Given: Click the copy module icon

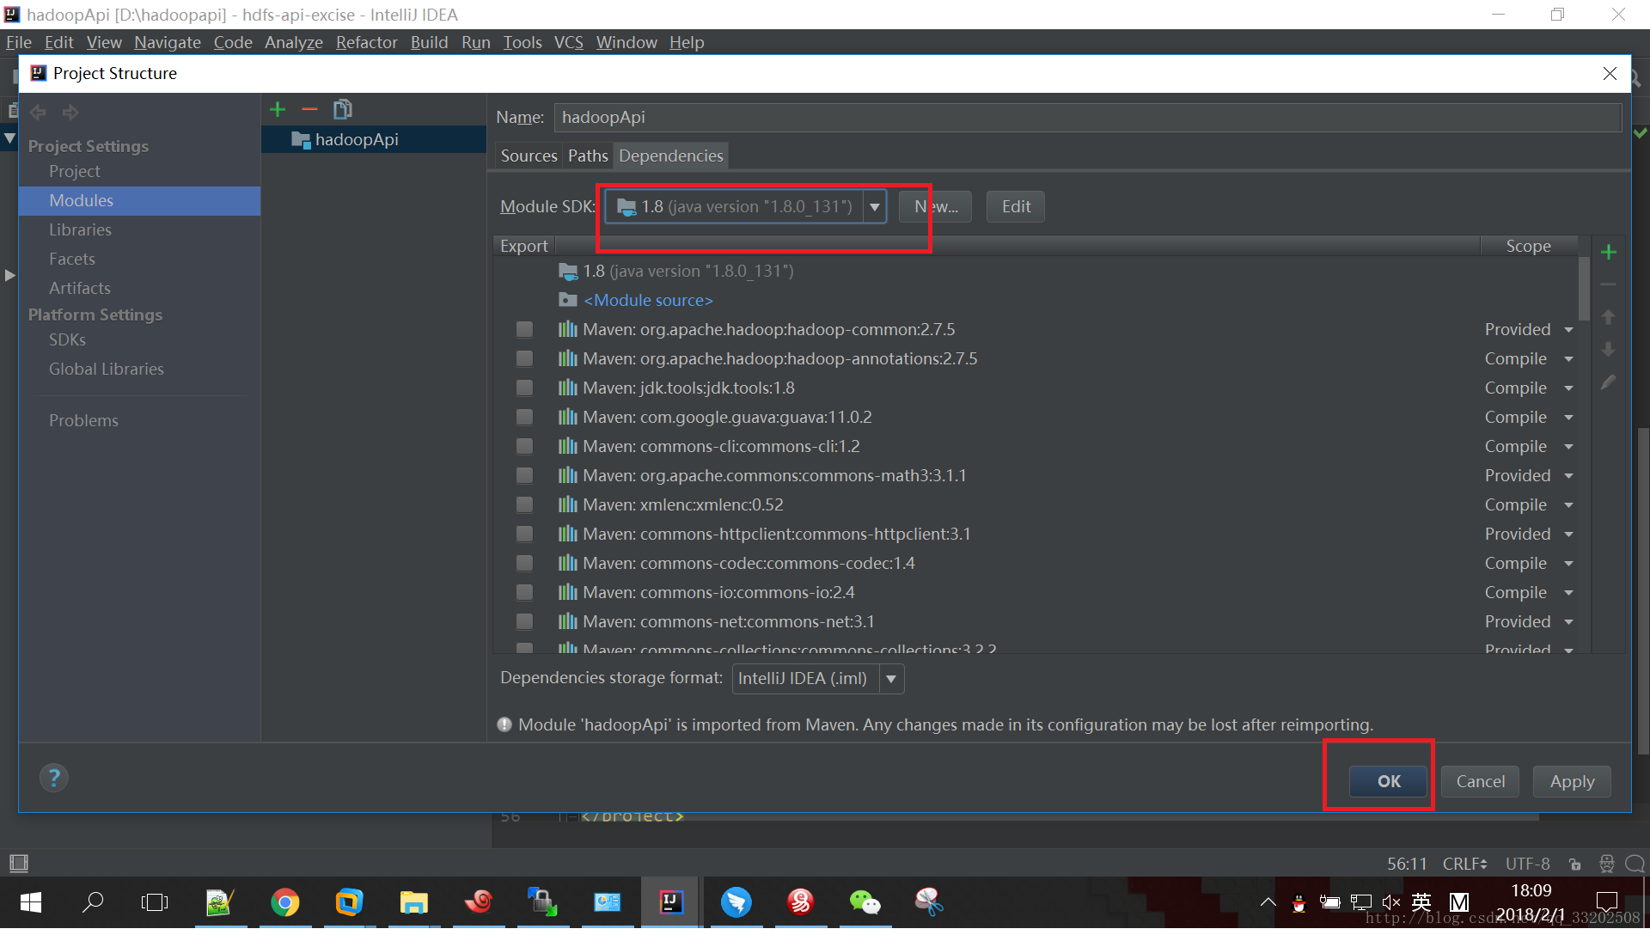Looking at the screenshot, I should point(342,109).
